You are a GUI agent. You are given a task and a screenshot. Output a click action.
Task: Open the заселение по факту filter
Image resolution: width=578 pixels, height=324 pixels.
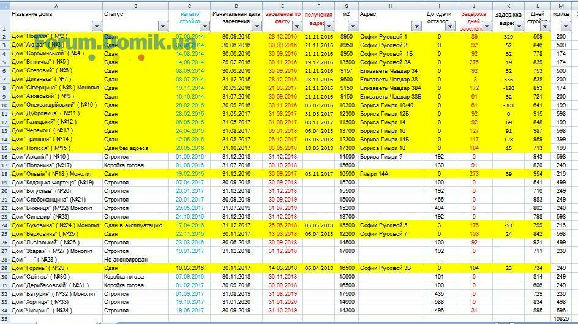click(297, 26)
